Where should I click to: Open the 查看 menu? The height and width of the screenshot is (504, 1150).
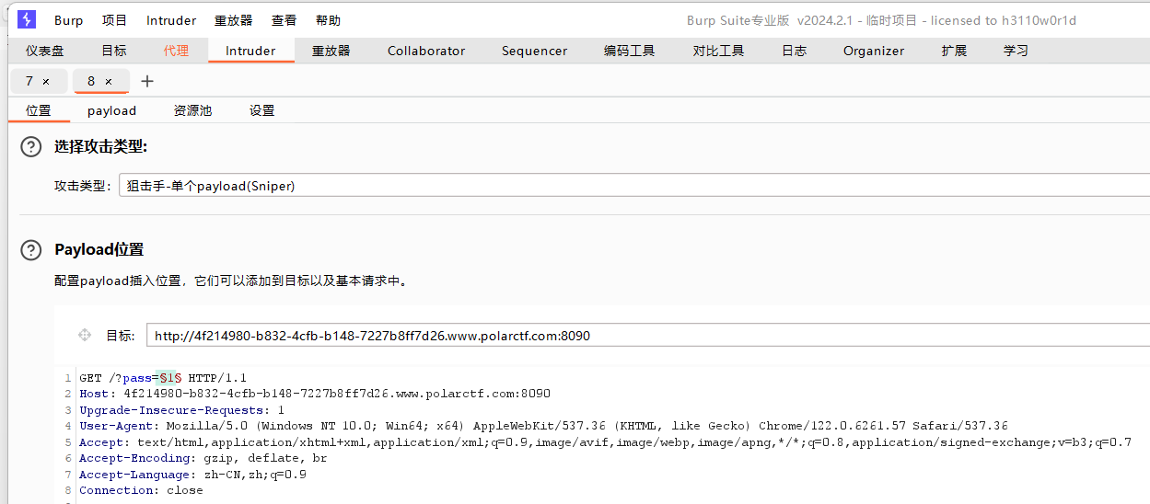pyautogui.click(x=285, y=20)
